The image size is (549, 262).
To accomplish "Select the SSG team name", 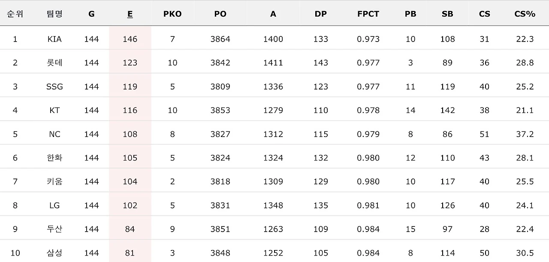I will (54, 86).
